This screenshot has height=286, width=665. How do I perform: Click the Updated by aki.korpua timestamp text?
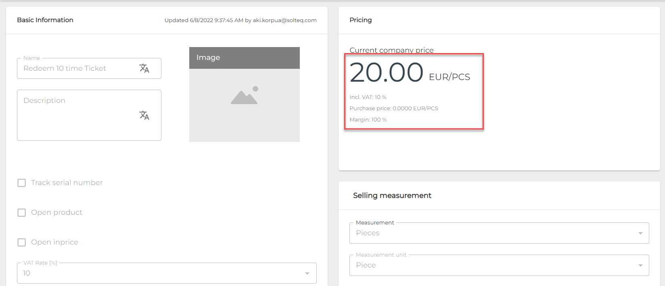tap(240, 21)
